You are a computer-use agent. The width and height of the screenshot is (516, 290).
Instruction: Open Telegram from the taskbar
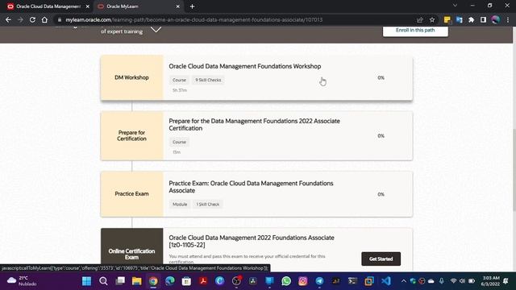point(319,281)
